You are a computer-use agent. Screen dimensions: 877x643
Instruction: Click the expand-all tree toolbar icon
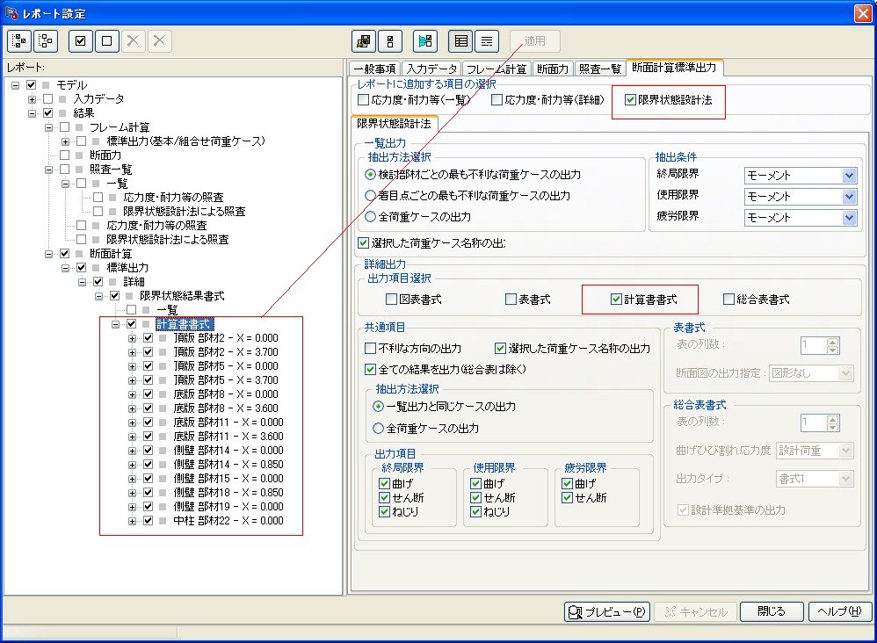pos(19,40)
